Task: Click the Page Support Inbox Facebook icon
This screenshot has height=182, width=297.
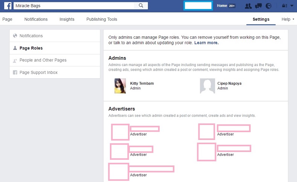Action: [15, 72]
